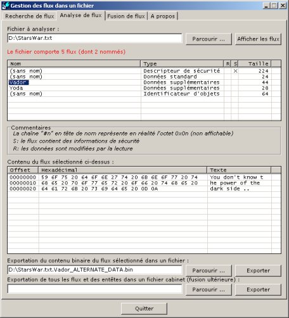
Task: Click Parcourir next to the file to analyse
Action: point(209,39)
